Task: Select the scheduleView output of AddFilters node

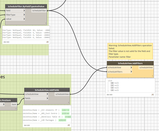Action: coord(146,68)
